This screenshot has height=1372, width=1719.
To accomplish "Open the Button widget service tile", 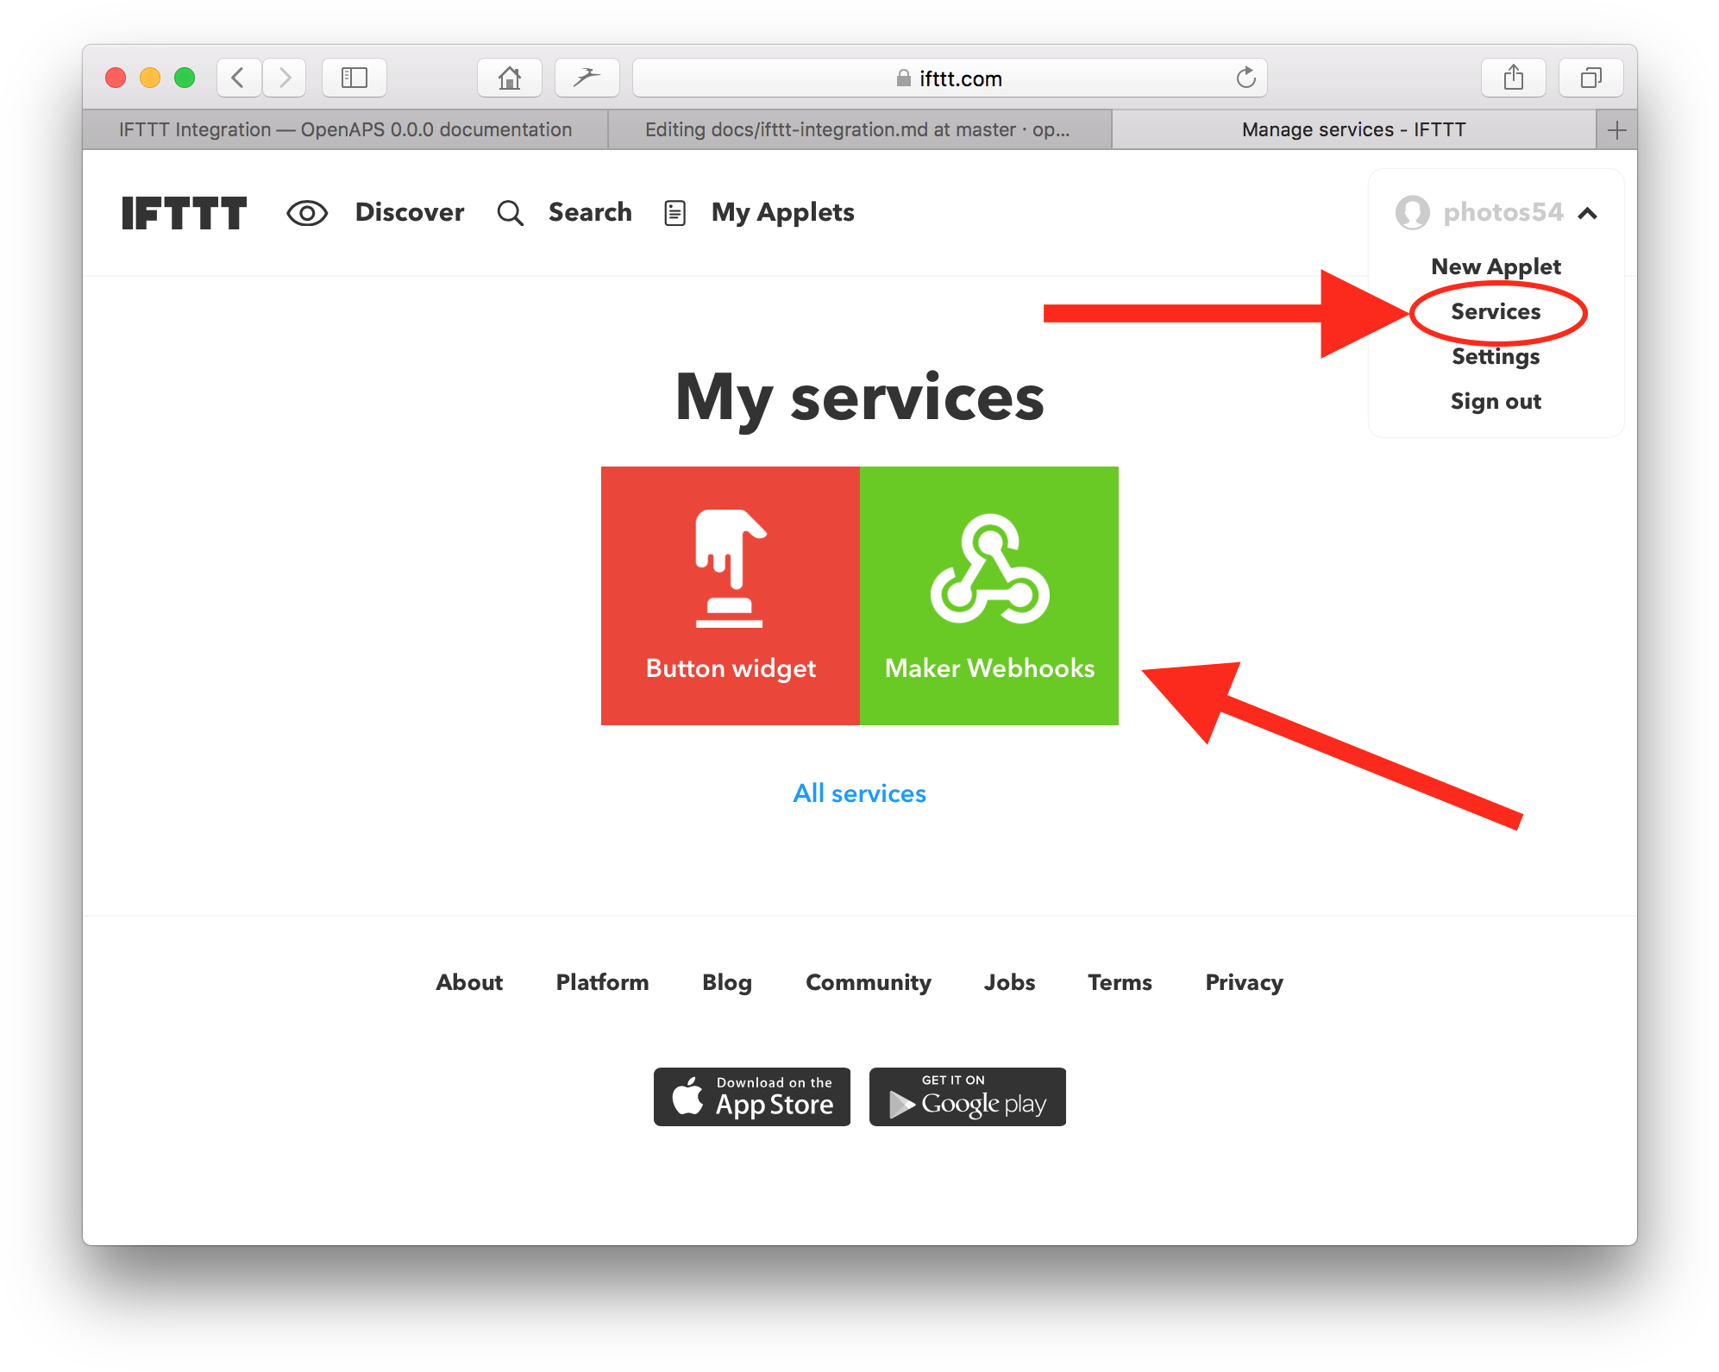I will pos(730,595).
